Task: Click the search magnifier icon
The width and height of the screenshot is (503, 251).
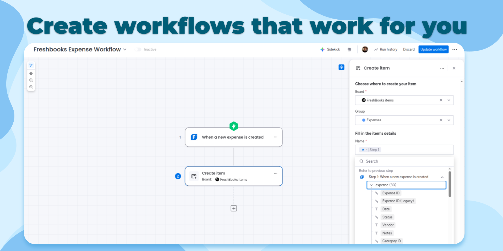Action: [362, 161]
